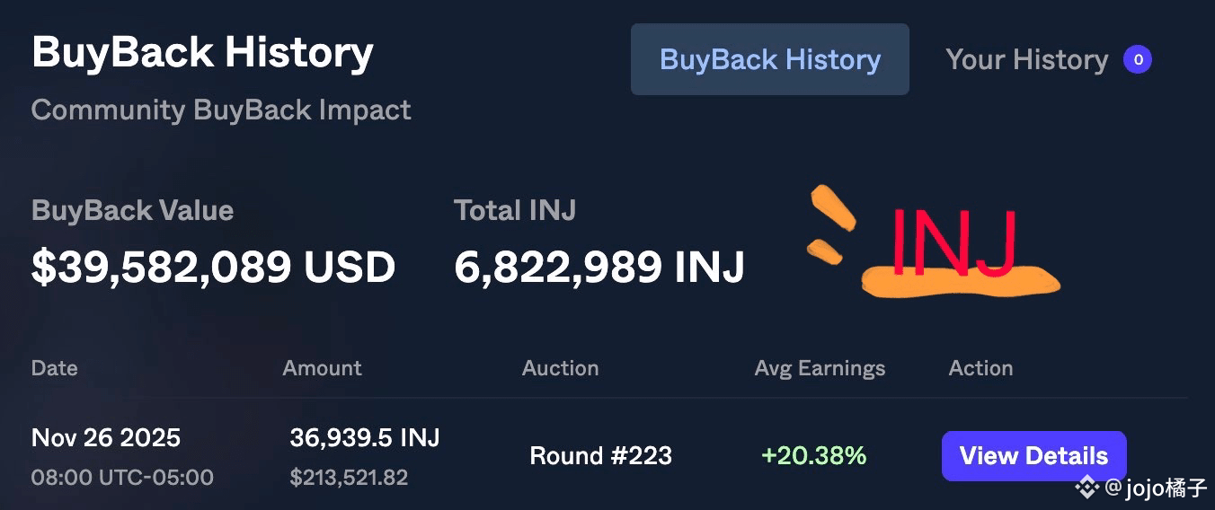Click View Details for Round #223
Viewport: 1215px width, 510px height.
[x=1033, y=455]
